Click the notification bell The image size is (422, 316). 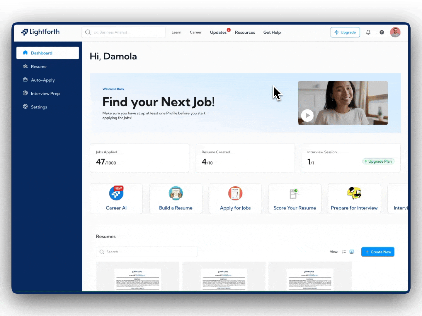368,32
